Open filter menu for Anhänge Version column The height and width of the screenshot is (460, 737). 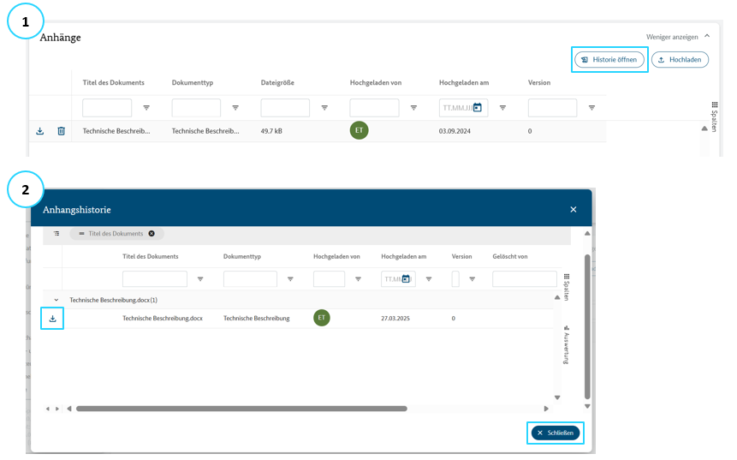[x=591, y=108]
